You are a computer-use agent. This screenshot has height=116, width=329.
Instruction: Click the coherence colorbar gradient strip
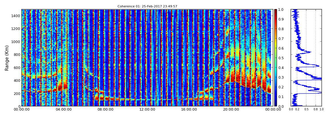276,58
